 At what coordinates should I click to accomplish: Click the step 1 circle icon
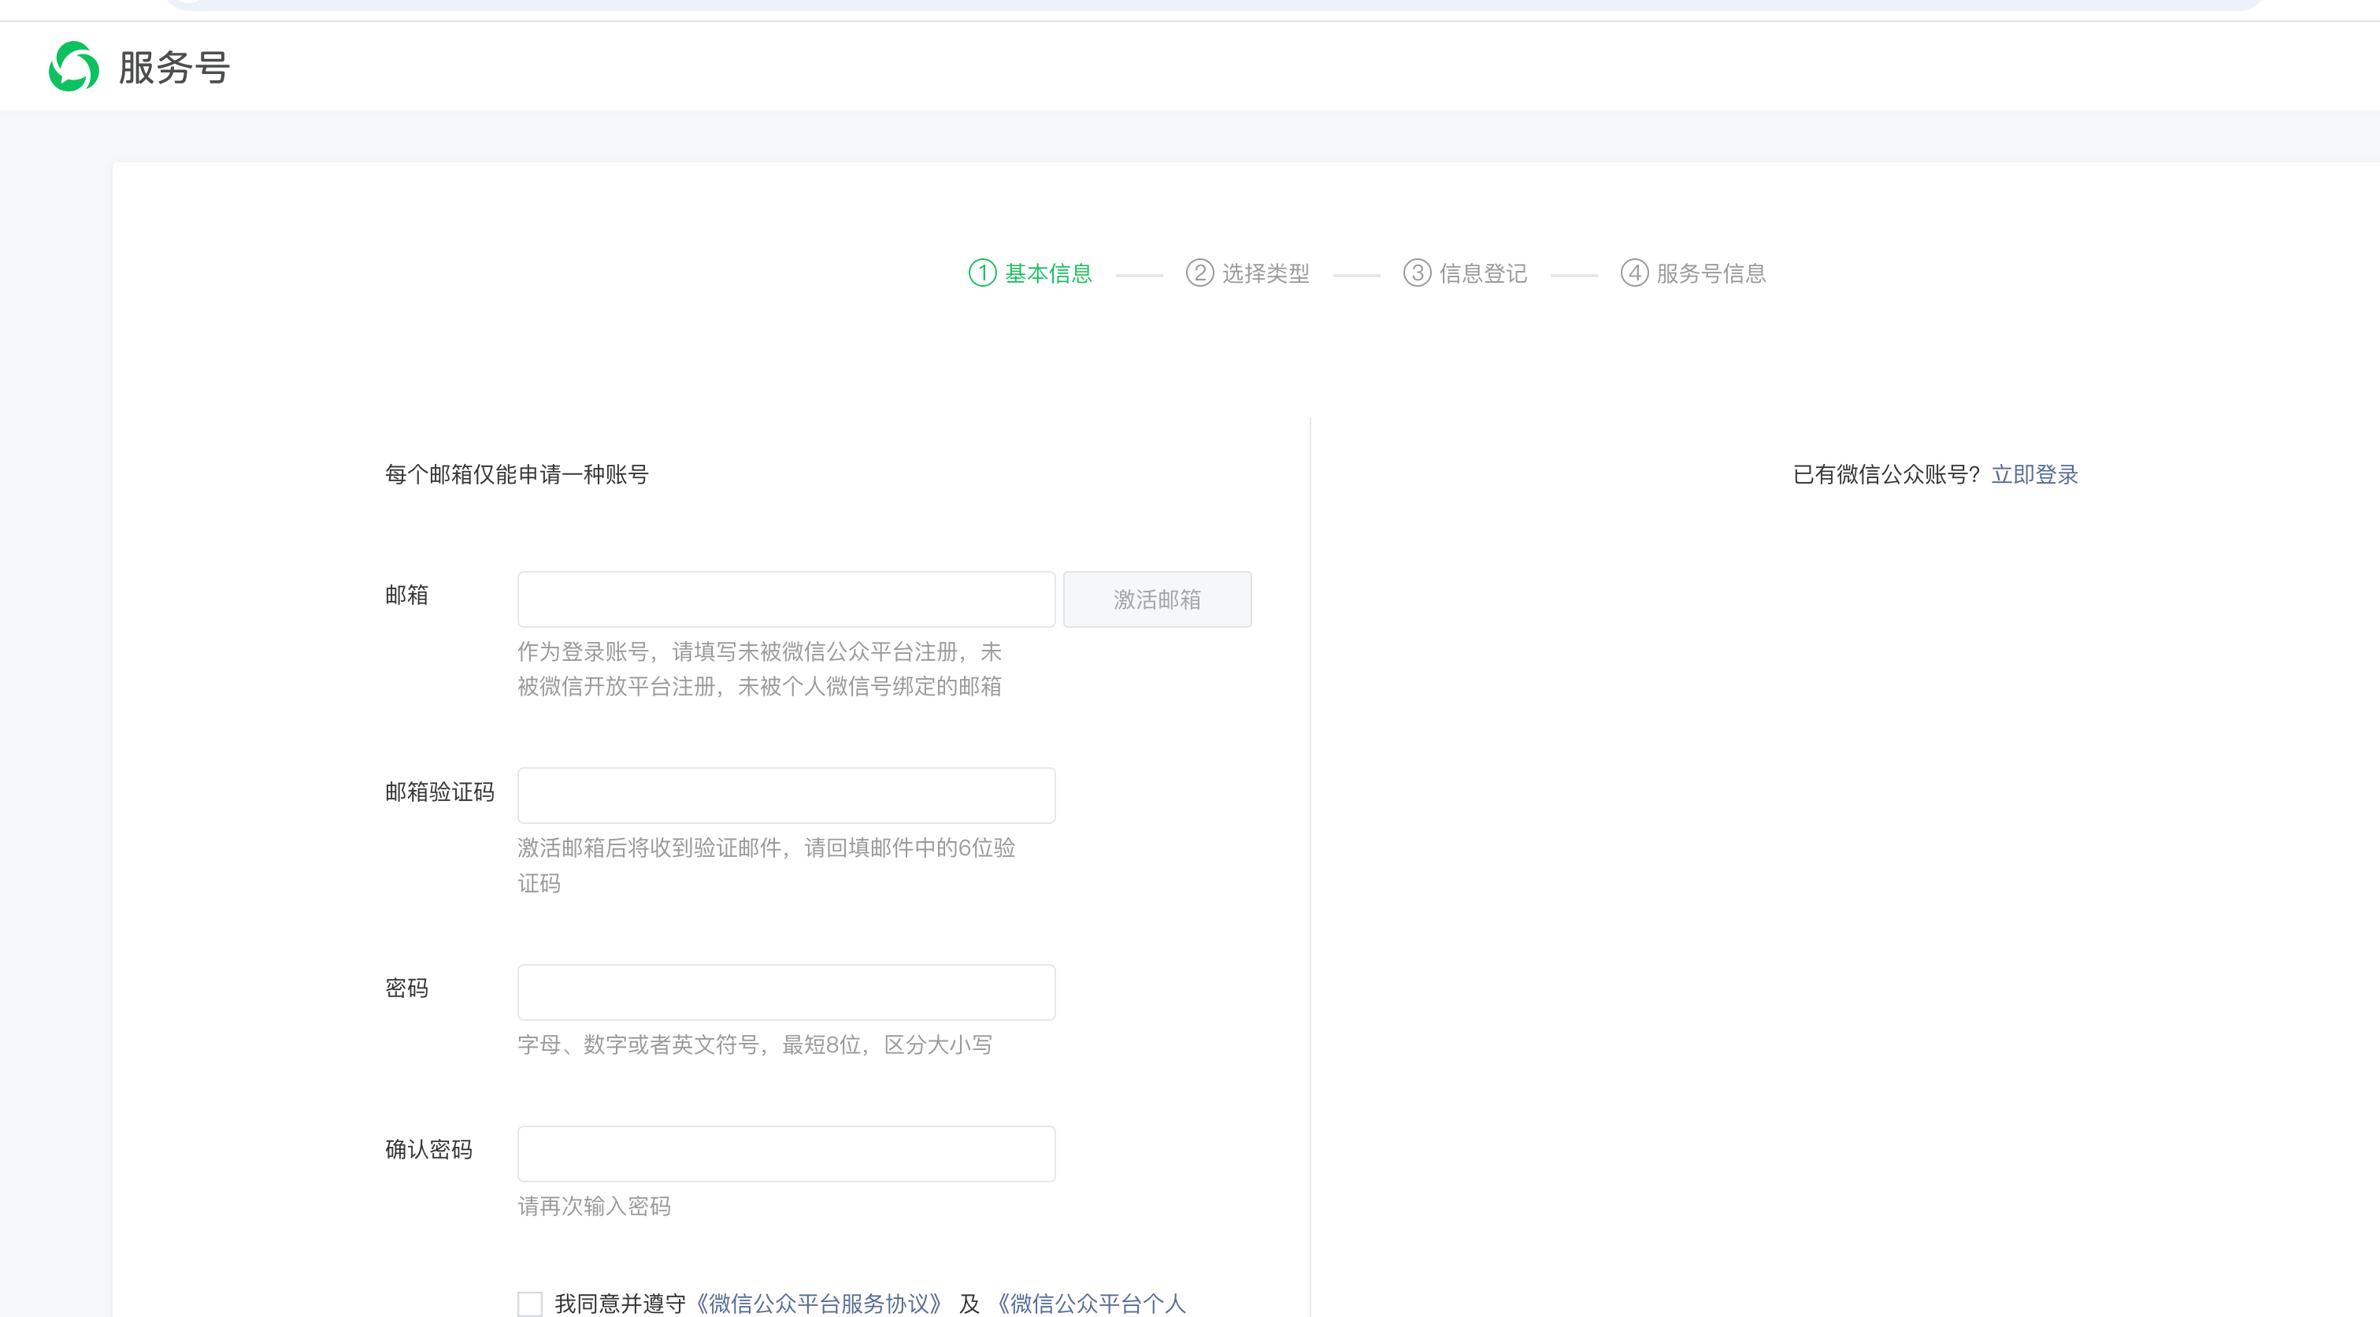(982, 273)
